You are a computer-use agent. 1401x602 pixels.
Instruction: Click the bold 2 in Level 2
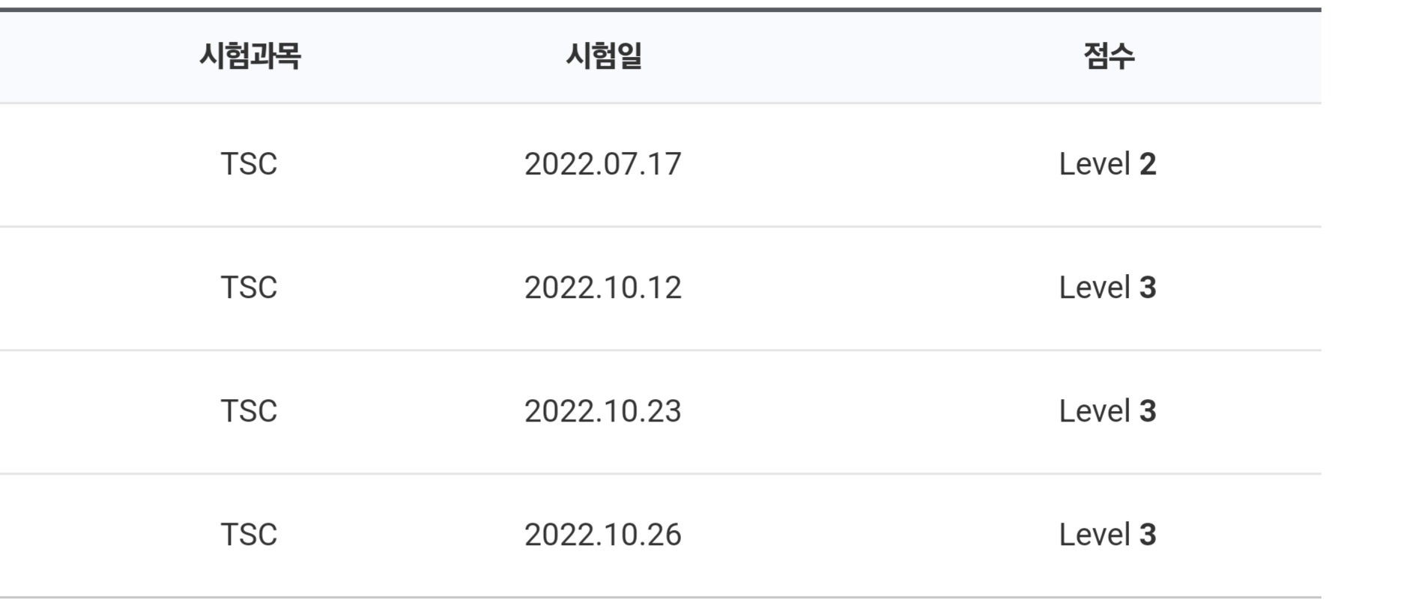pyautogui.click(x=1148, y=164)
